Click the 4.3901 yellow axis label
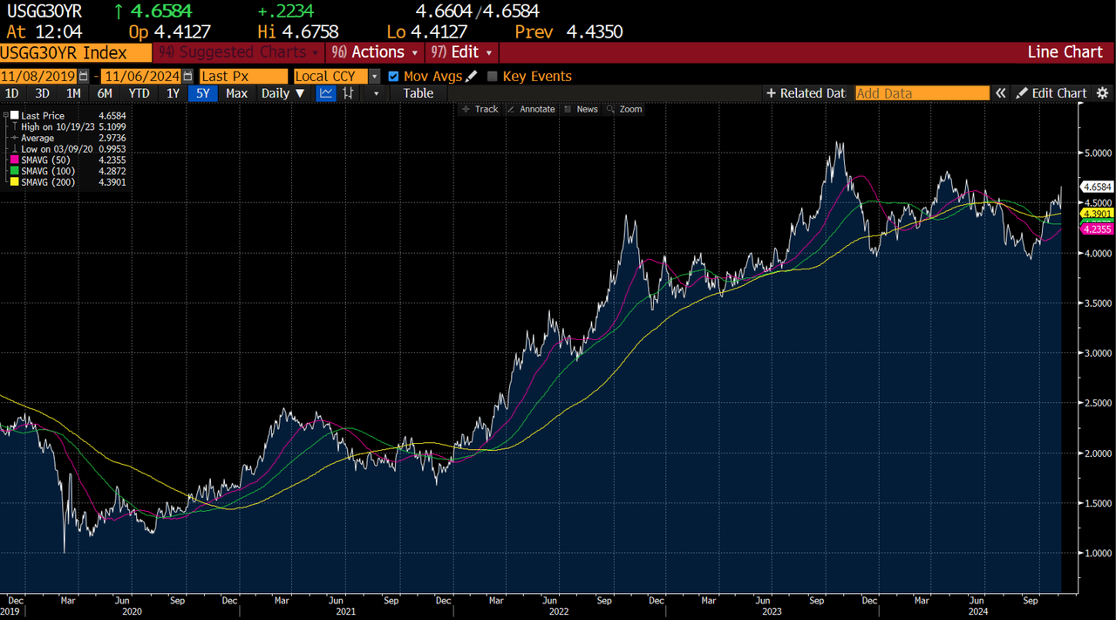The height and width of the screenshot is (620, 1116). 1097,214
